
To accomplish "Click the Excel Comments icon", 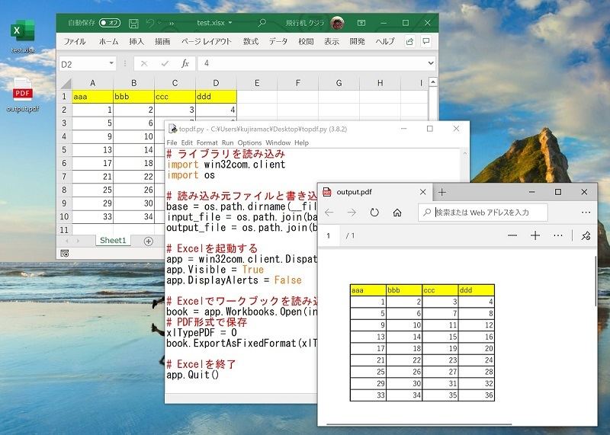I will point(426,41).
